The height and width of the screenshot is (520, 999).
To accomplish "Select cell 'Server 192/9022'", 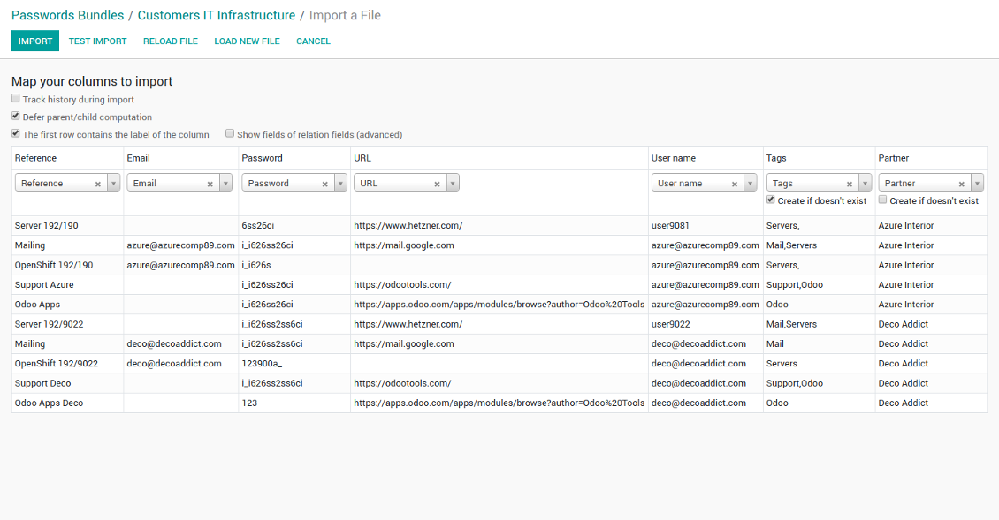I will tap(49, 324).
